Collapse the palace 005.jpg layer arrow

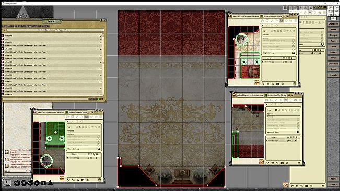263,62
